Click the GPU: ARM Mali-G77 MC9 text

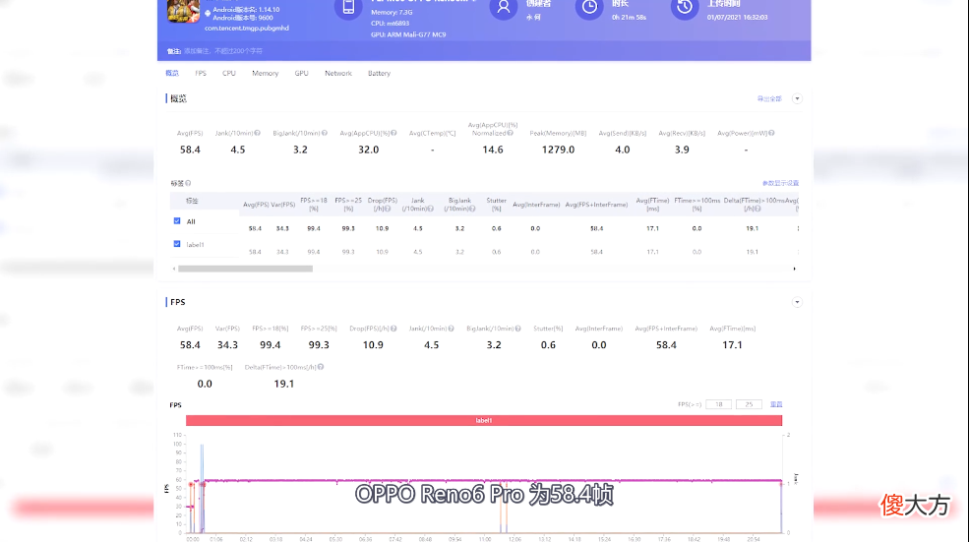408,34
